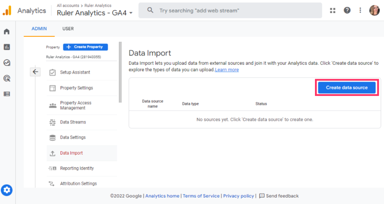Click the Create data source button

click(x=346, y=87)
